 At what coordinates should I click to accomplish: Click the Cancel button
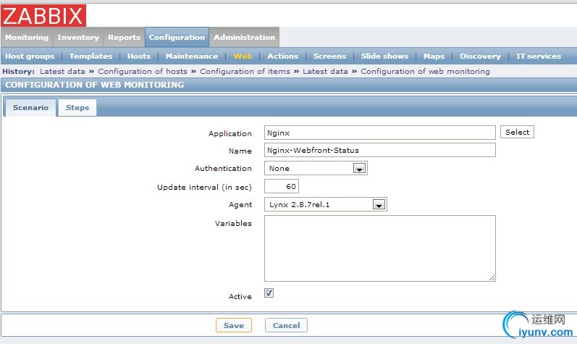coord(286,325)
